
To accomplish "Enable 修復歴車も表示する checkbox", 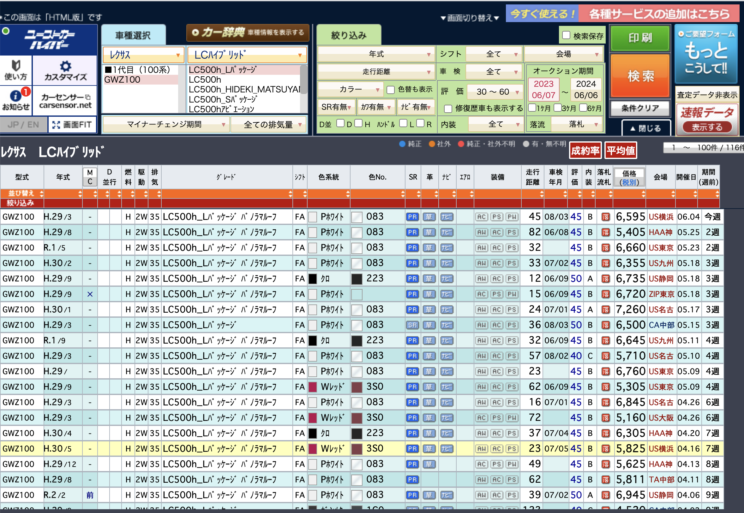I will tap(448, 109).
